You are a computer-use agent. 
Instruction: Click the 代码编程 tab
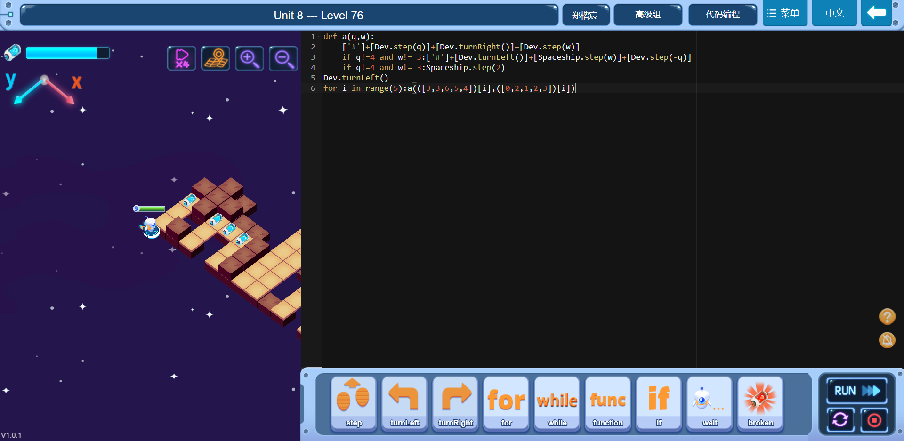coord(723,15)
